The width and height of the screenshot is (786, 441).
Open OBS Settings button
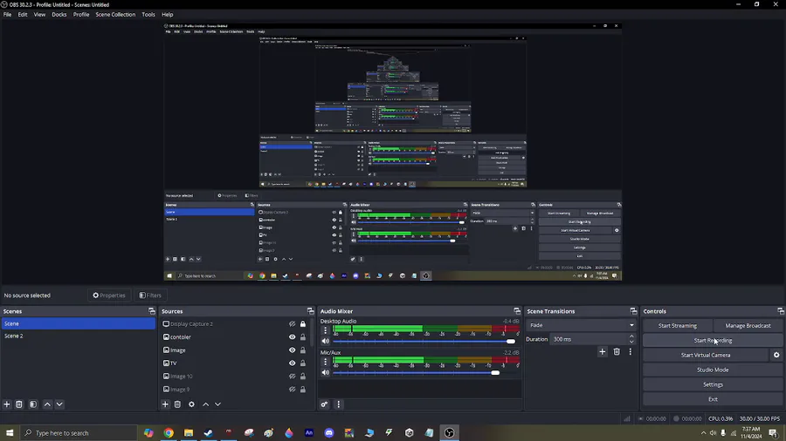click(x=713, y=384)
